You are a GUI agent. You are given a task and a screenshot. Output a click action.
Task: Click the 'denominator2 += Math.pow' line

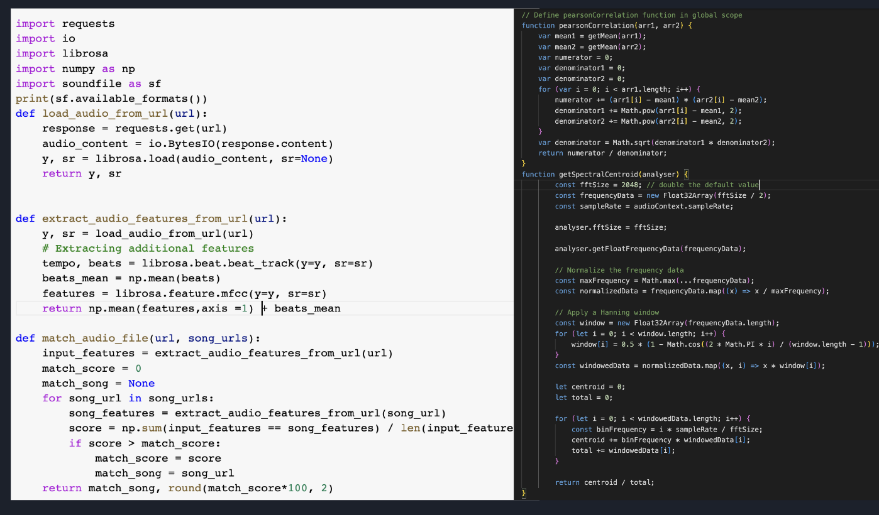[649, 121]
